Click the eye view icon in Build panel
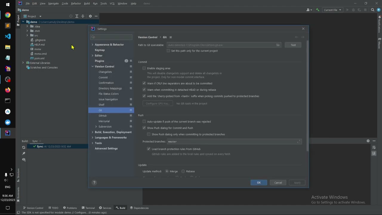The image size is (382, 215). (24, 159)
